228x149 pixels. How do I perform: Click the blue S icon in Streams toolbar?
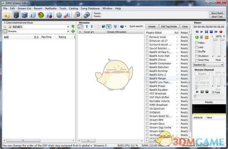108,27
